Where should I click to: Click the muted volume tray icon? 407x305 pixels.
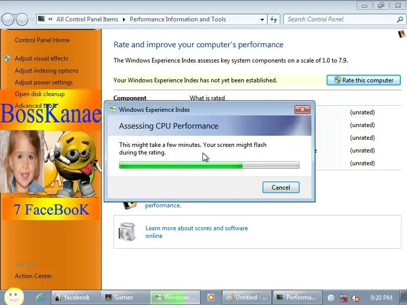pyautogui.click(x=355, y=298)
